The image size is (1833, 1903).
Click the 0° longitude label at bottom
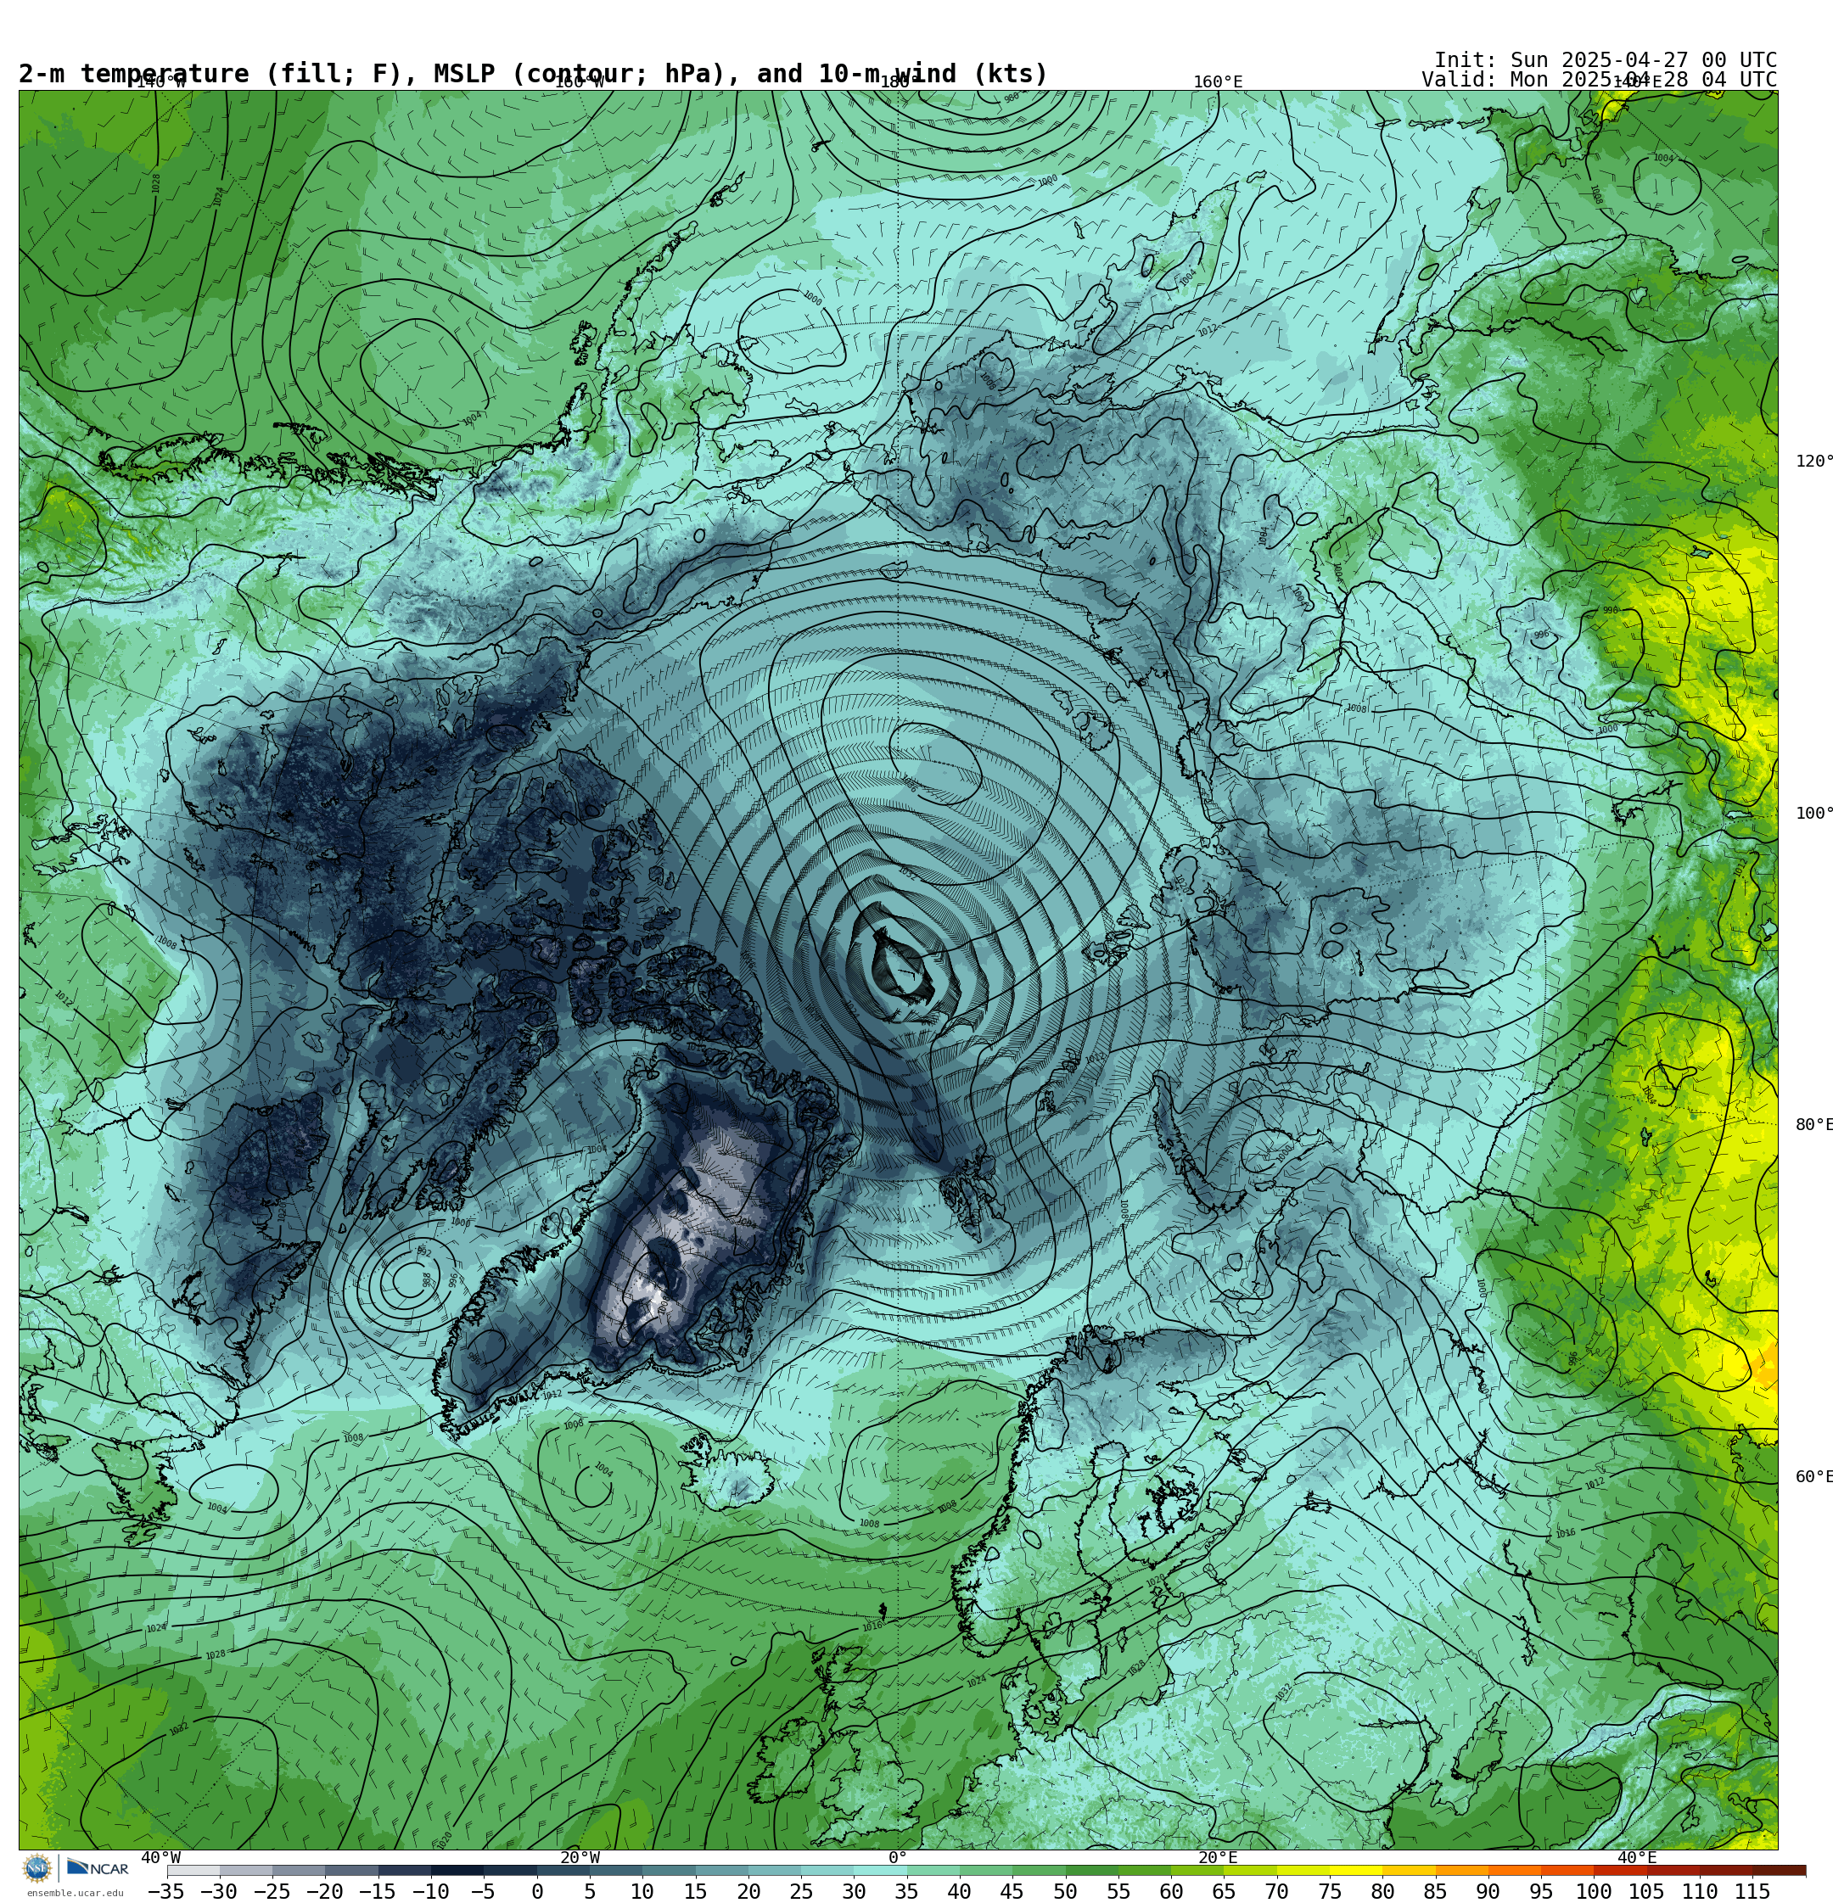coord(898,1857)
